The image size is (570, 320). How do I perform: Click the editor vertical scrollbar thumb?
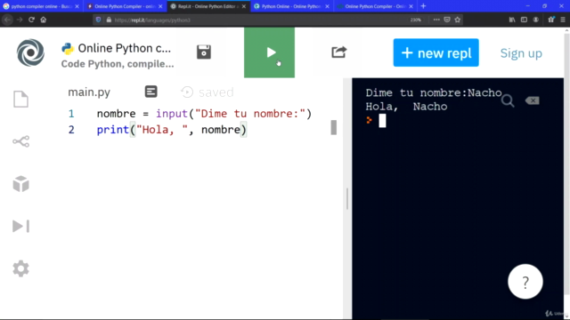coord(334,127)
